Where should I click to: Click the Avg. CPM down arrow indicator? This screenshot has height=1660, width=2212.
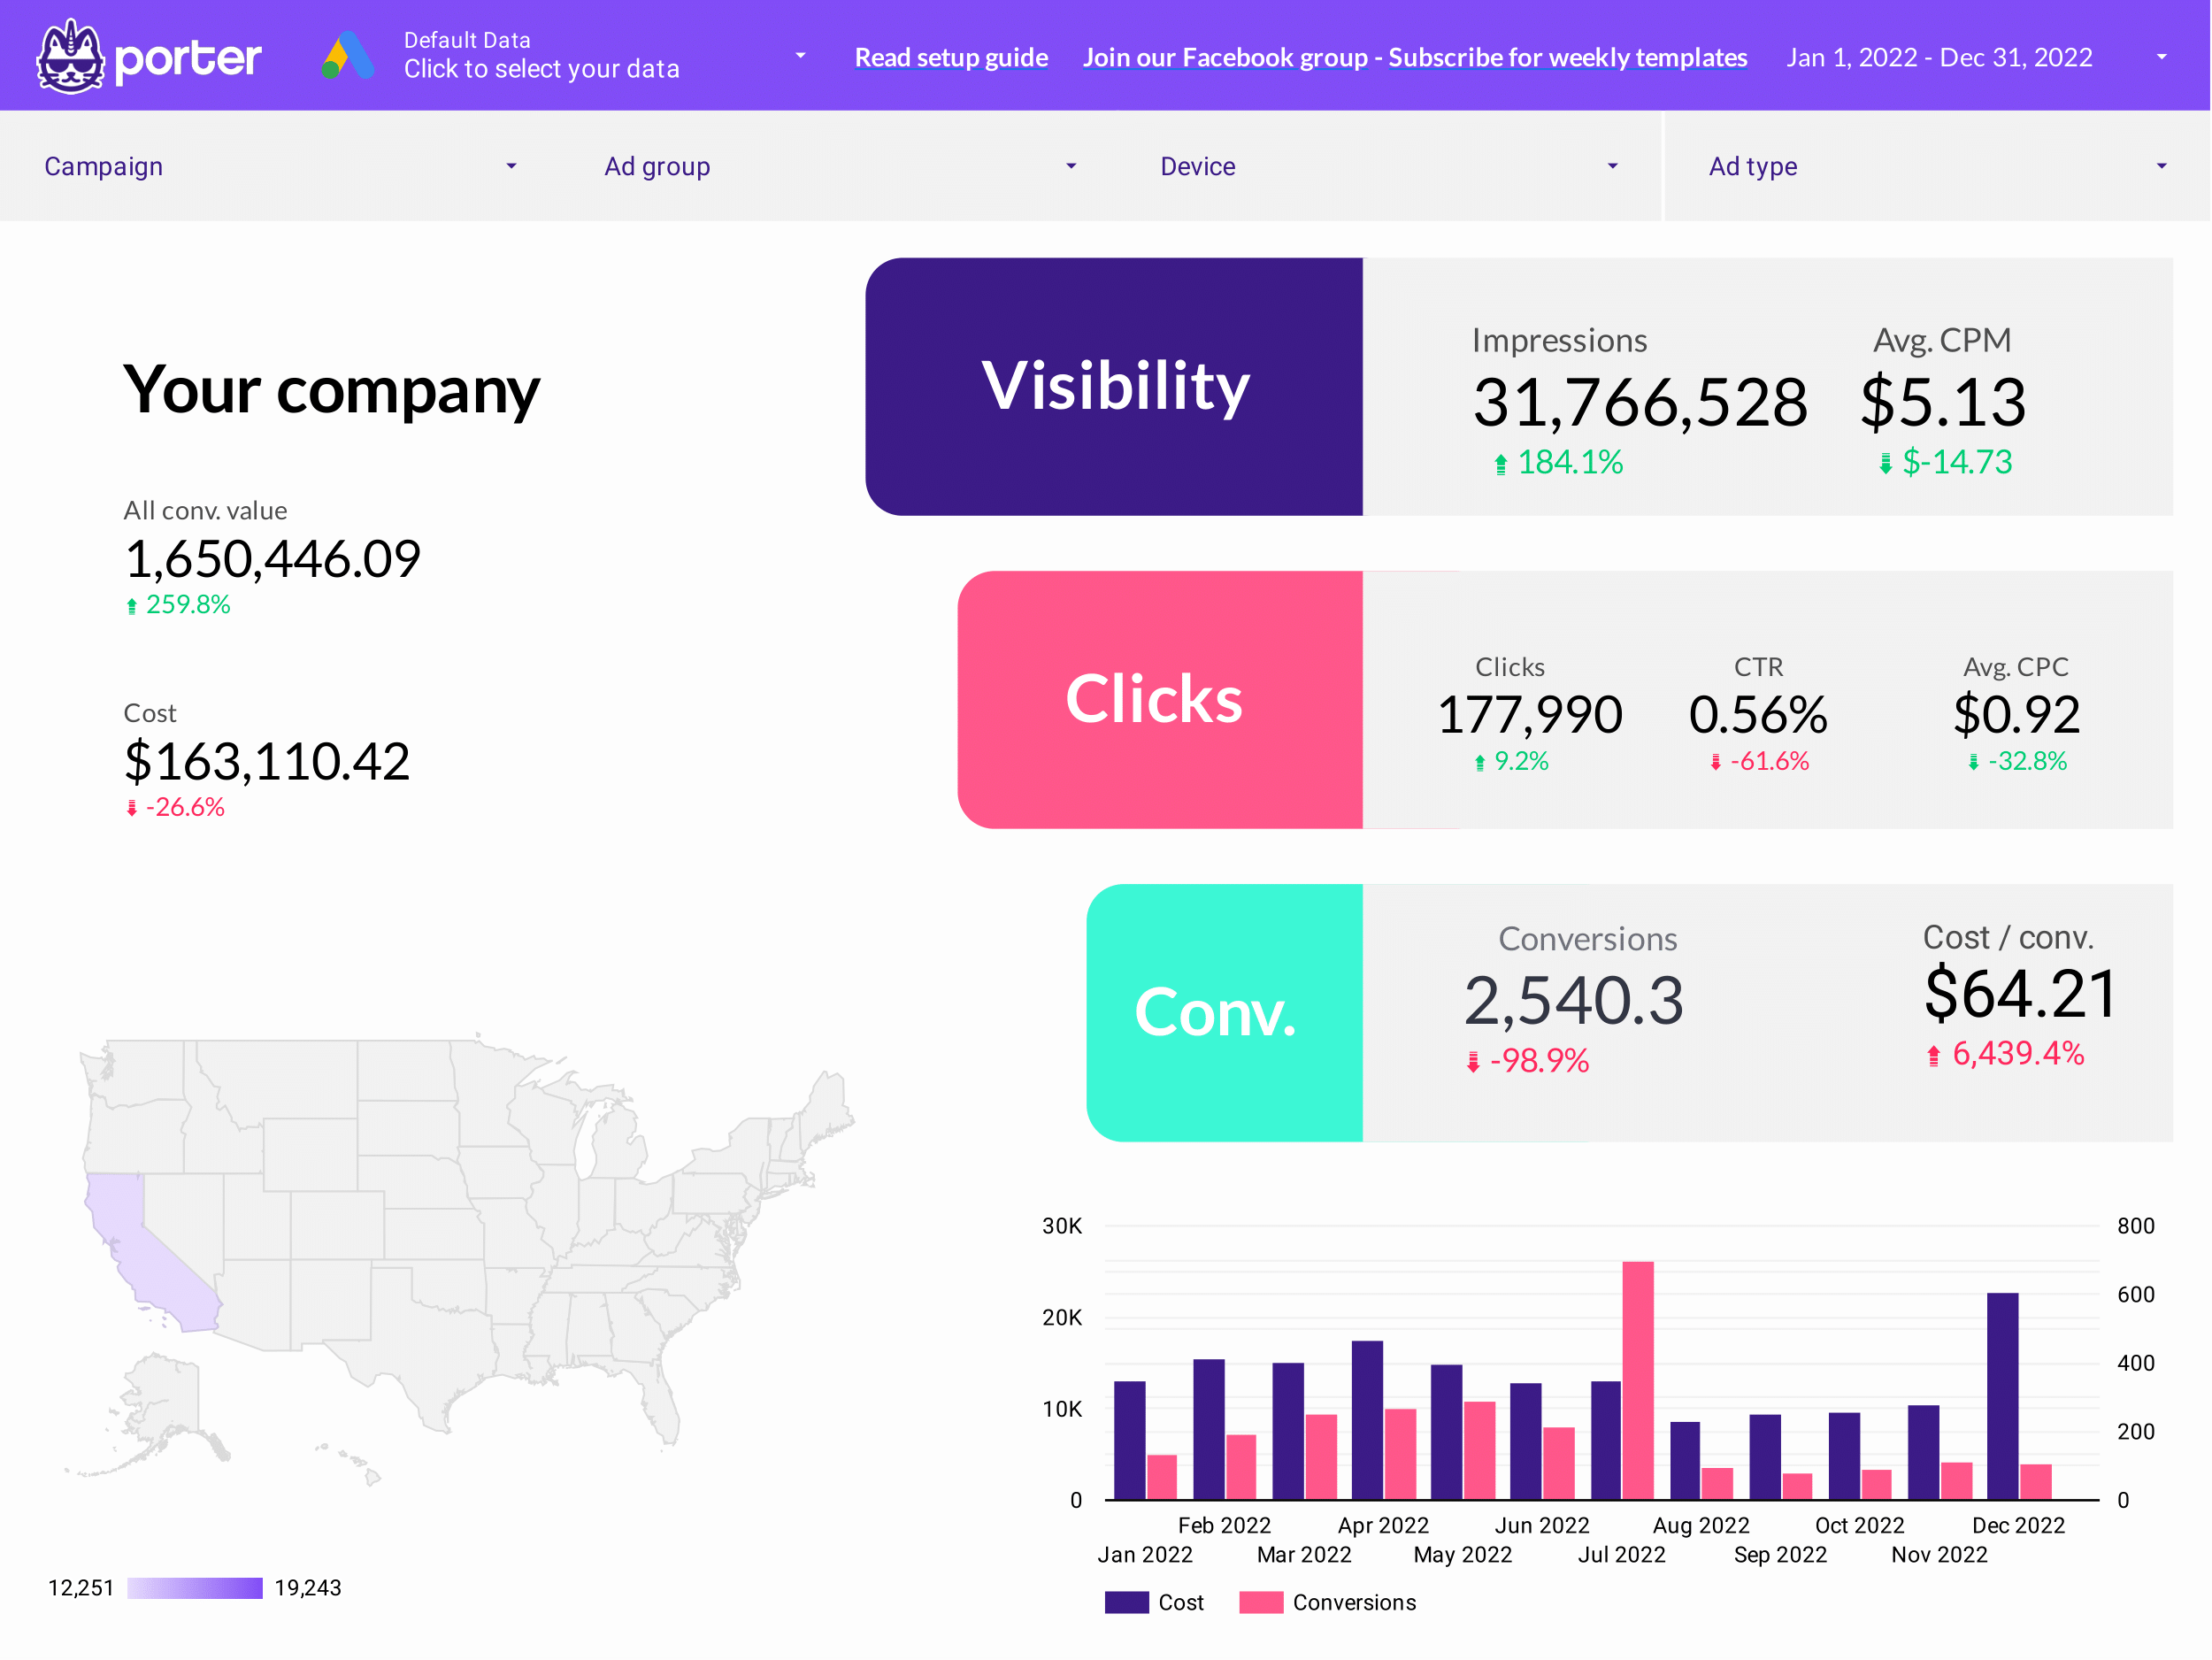[1885, 464]
